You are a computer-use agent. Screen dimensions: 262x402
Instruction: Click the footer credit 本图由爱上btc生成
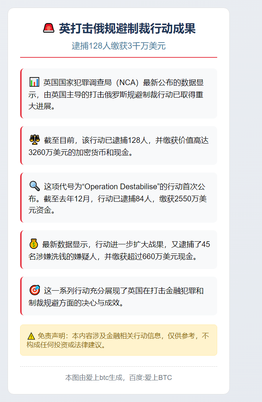pyautogui.click(x=94, y=378)
